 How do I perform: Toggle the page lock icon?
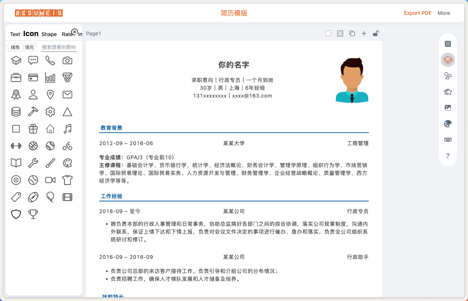tap(376, 34)
